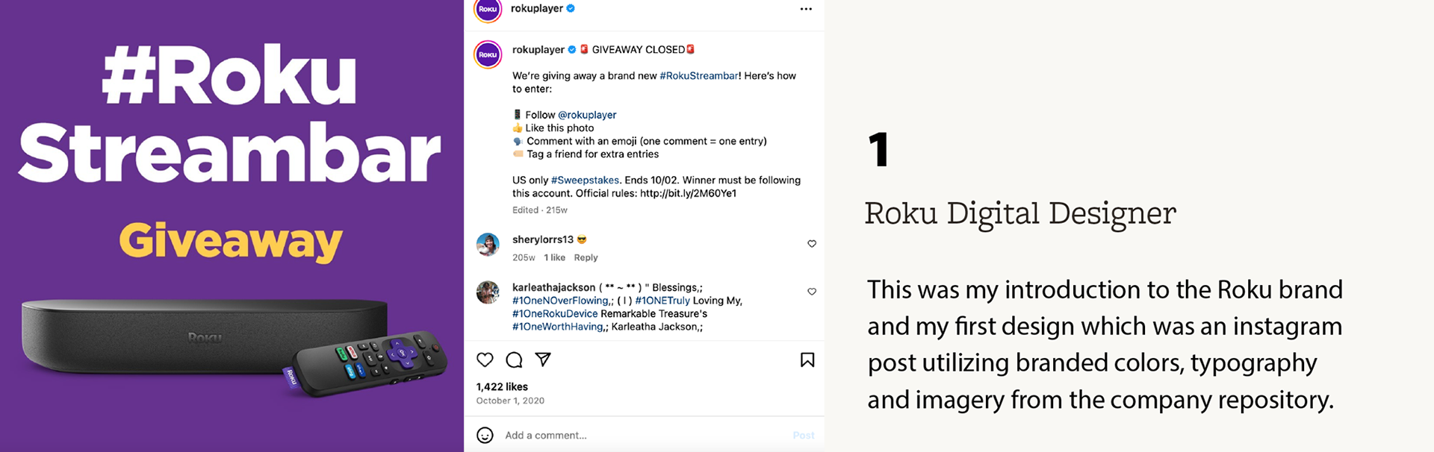The width and height of the screenshot is (1434, 452).
Task: Click the Roku avatar in the post header
Action: click(x=488, y=10)
